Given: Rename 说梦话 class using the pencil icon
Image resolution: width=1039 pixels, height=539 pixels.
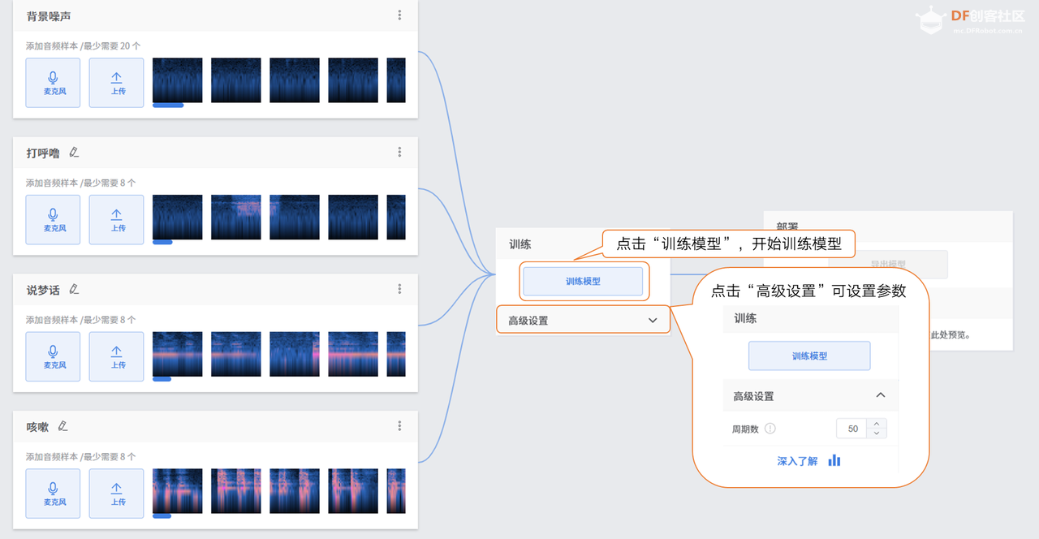Looking at the screenshot, I should [x=74, y=289].
